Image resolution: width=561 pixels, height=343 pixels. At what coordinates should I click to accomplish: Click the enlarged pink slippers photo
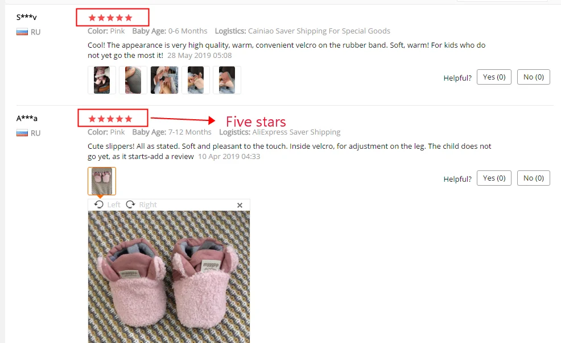169,277
